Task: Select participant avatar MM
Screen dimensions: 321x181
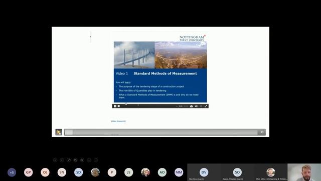Action: click(179, 172)
